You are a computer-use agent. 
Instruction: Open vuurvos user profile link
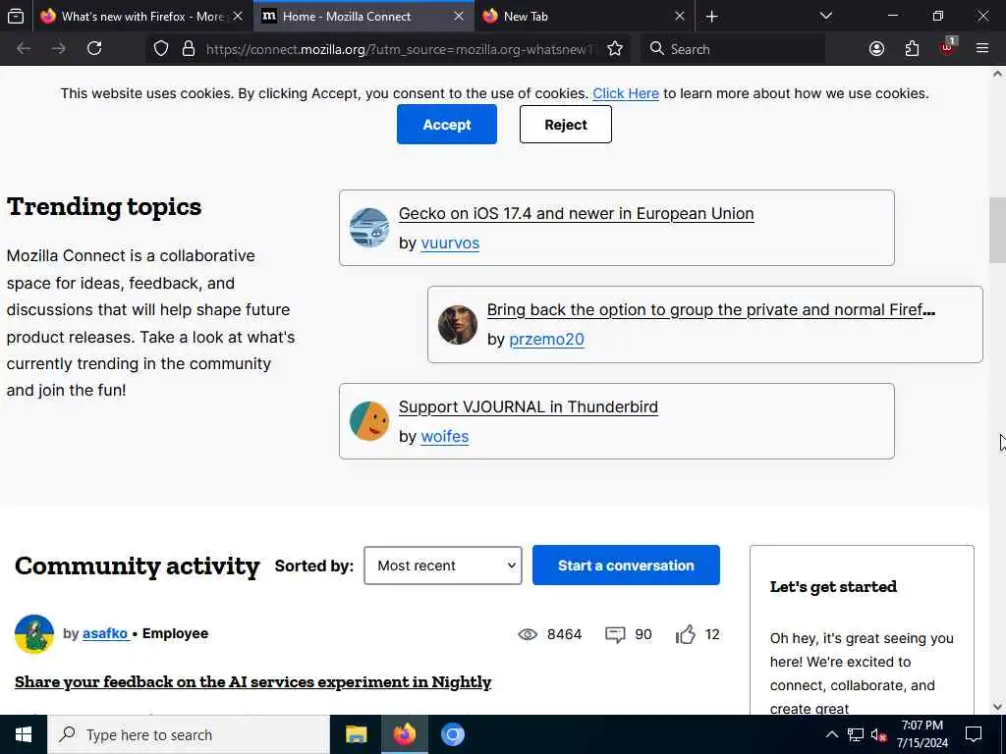point(450,243)
